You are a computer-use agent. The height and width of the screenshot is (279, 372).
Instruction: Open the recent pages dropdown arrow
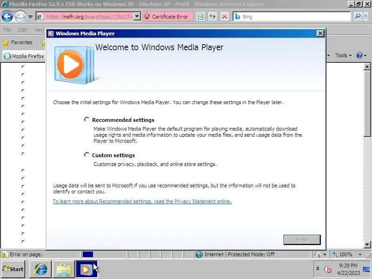click(x=30, y=17)
